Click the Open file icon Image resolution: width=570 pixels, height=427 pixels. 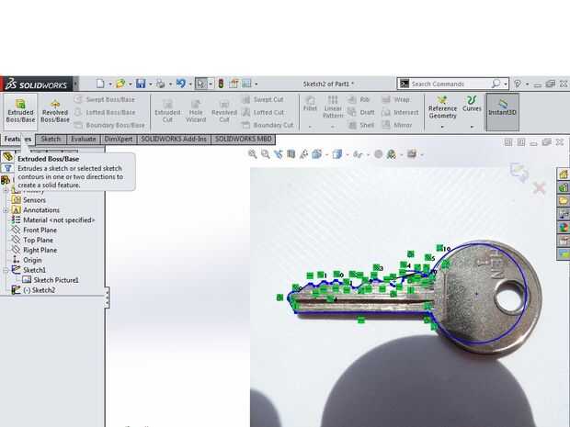pyautogui.click(x=120, y=84)
